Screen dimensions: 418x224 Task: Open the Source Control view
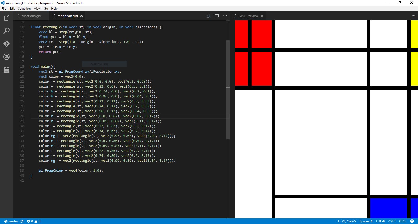tap(7, 44)
